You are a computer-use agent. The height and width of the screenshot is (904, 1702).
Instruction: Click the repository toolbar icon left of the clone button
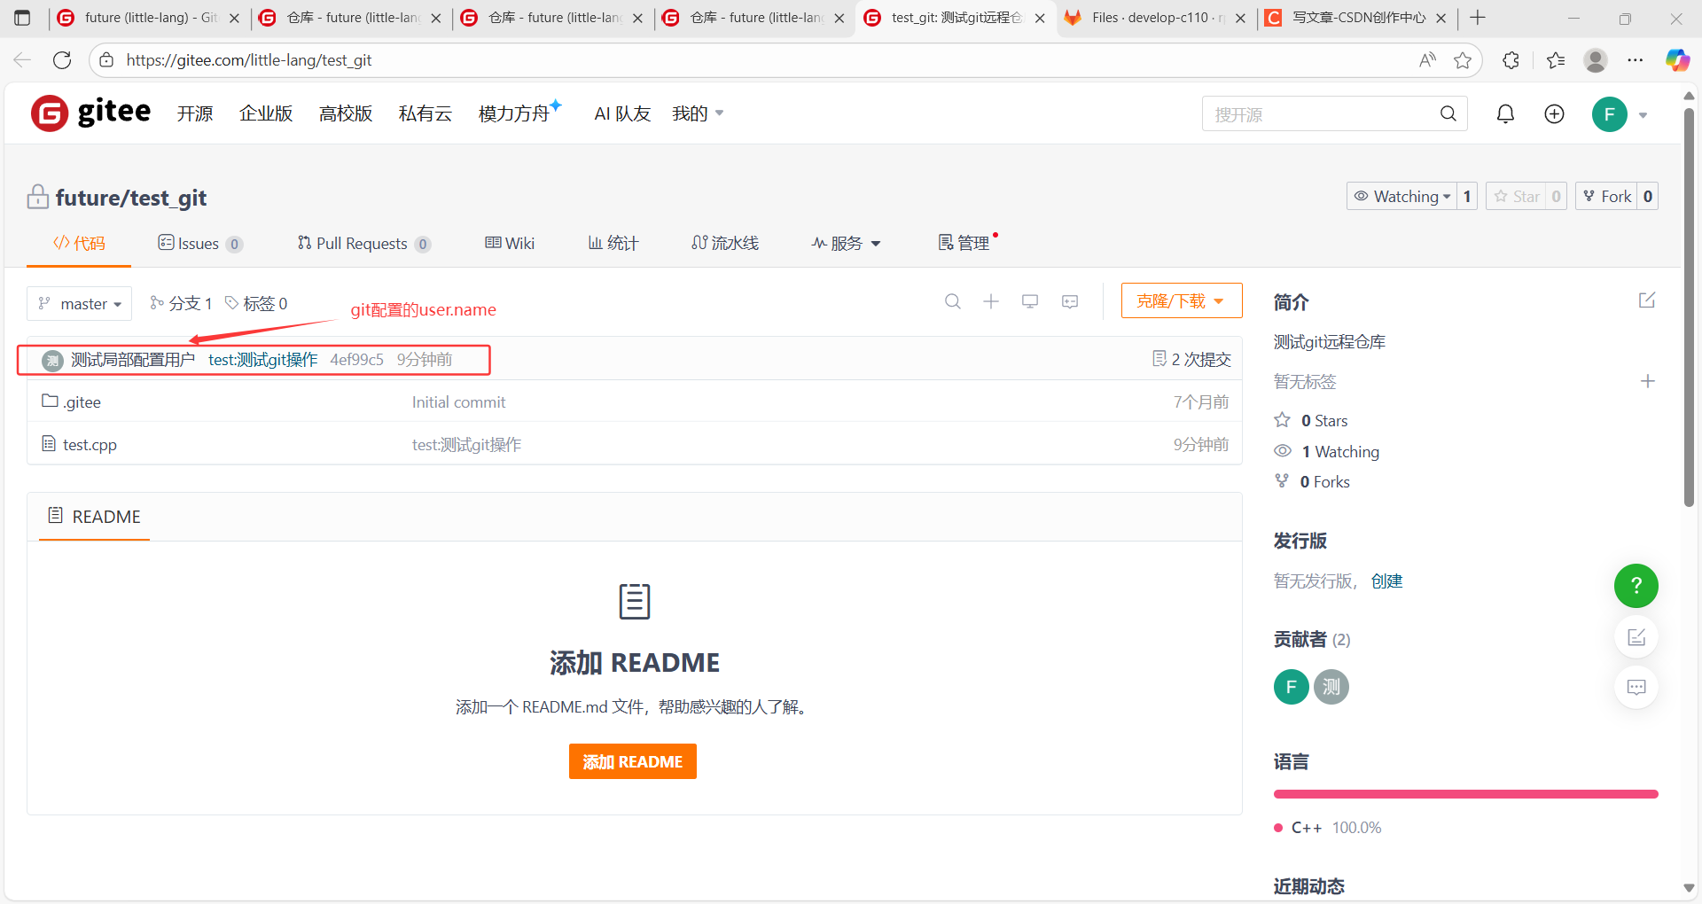1070,301
